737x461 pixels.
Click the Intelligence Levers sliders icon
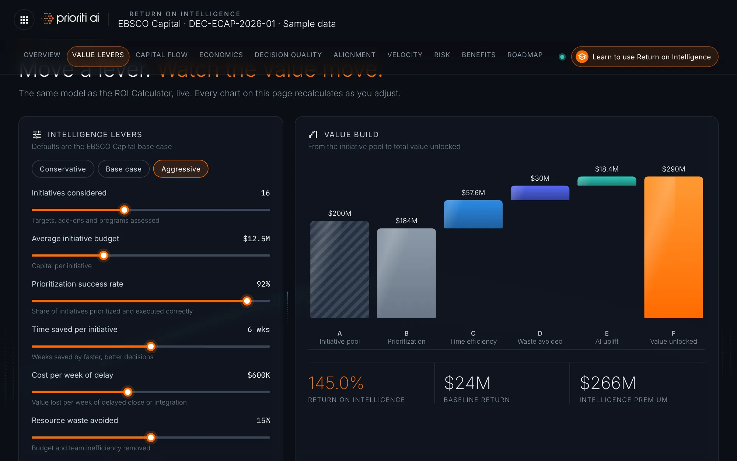37,135
